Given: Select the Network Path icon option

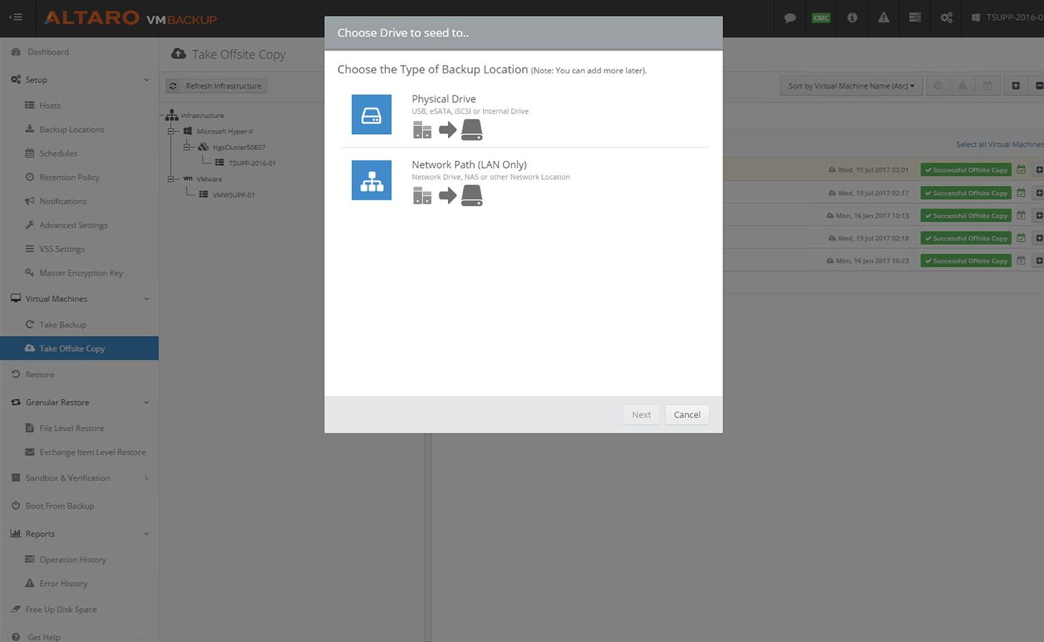Looking at the screenshot, I should [x=371, y=180].
